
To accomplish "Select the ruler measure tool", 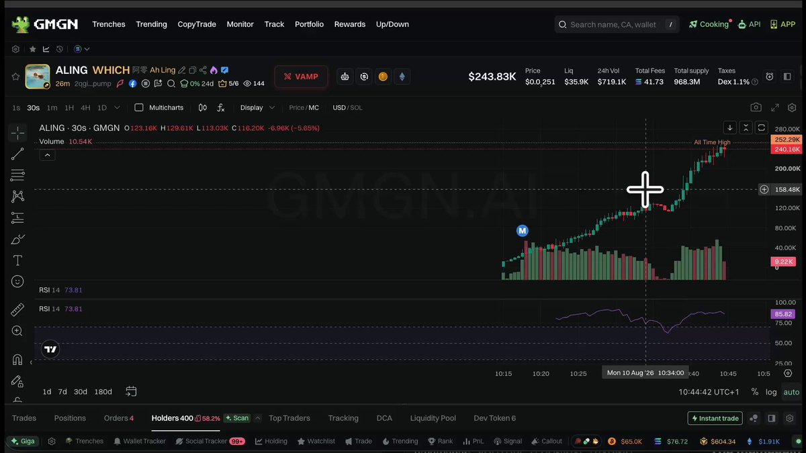I will point(17,309).
